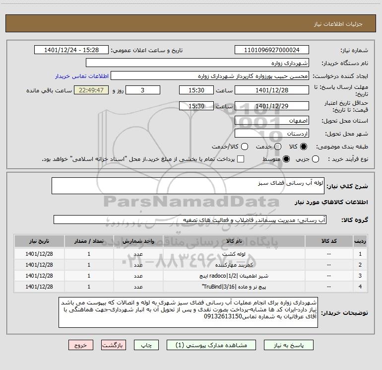Click the buyer organization field شهرداری زواره
The image size is (382, 370).
point(197,63)
